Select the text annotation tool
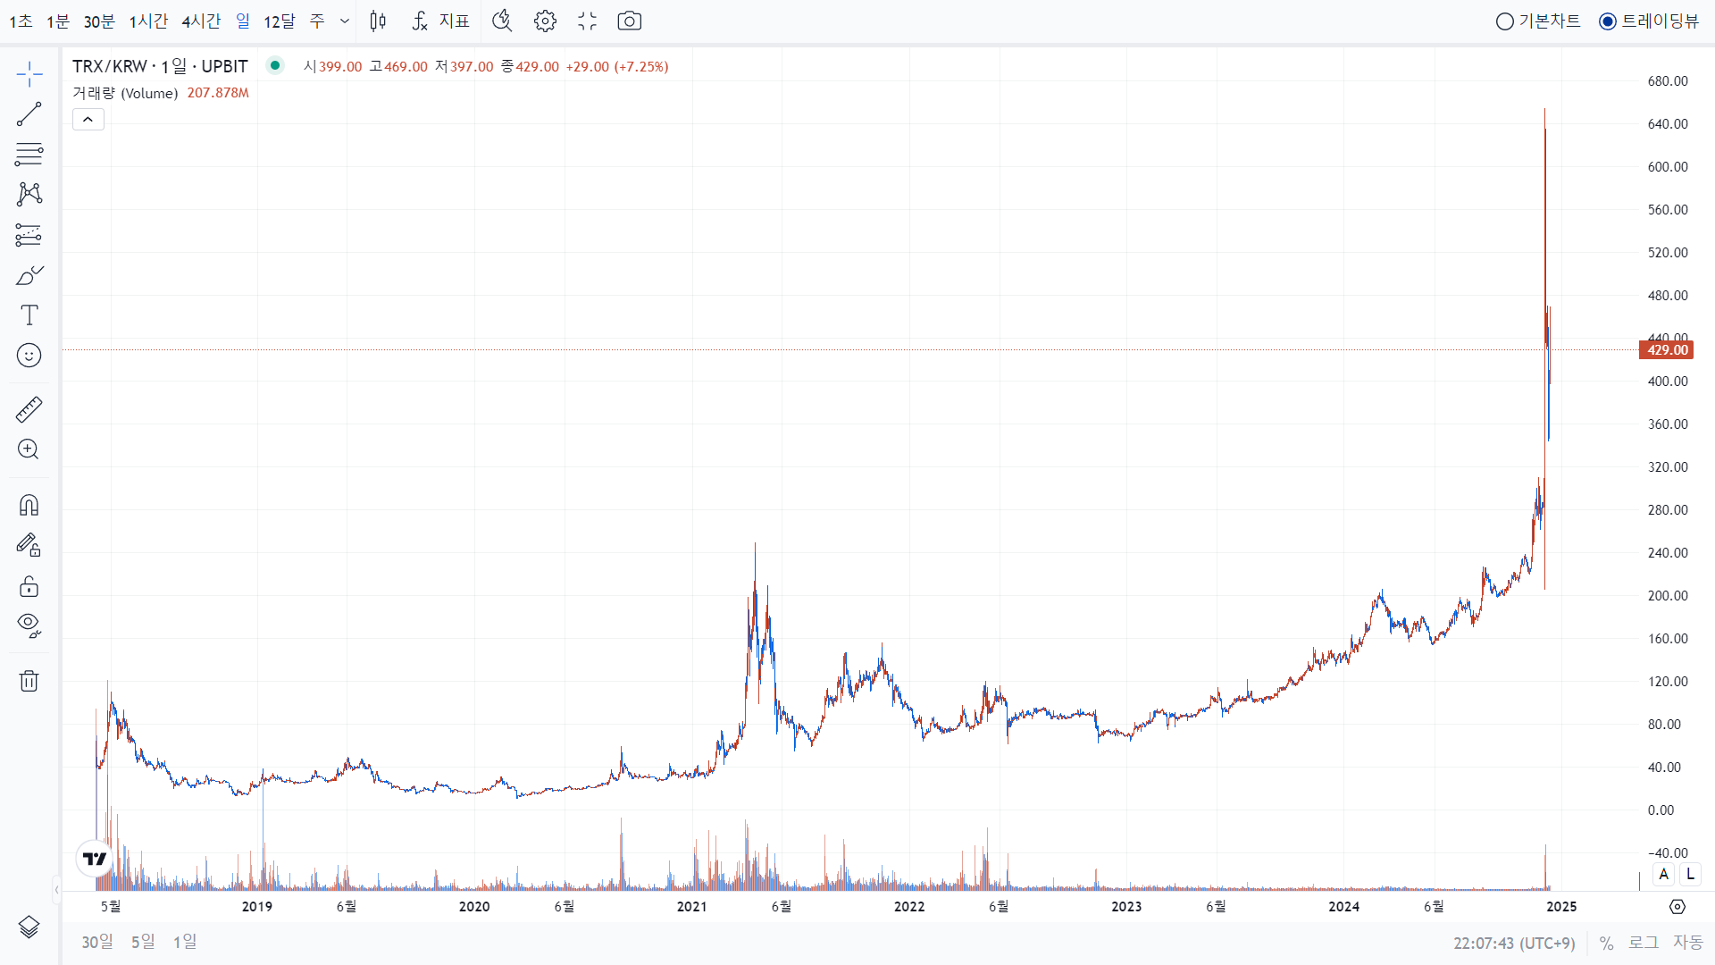 (29, 315)
